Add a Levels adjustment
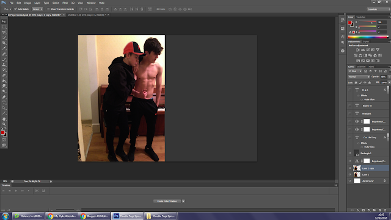391x220 pixels. click(x=363, y=50)
